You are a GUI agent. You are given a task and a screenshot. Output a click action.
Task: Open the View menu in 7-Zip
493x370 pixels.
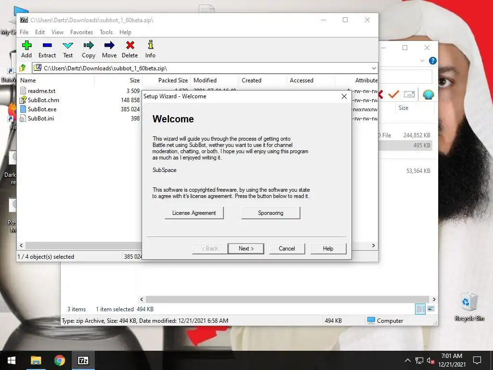(x=58, y=32)
